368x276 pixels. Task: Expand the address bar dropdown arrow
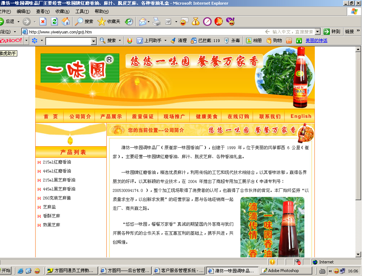pyautogui.click(x=318, y=32)
